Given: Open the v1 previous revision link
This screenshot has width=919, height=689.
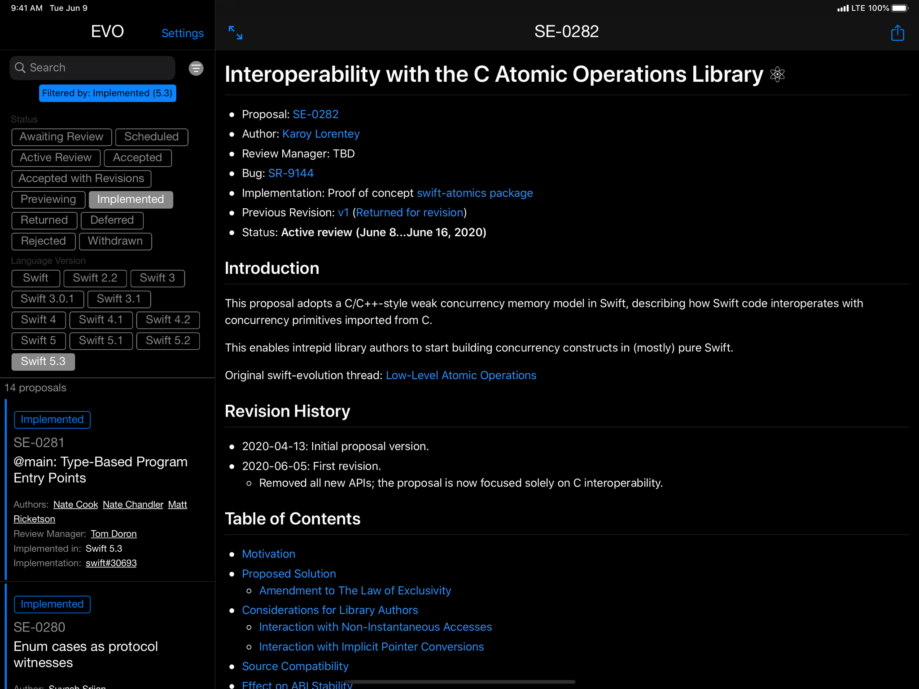Looking at the screenshot, I should pyautogui.click(x=343, y=213).
